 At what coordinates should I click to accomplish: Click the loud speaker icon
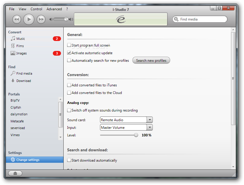click(x=71, y=19)
